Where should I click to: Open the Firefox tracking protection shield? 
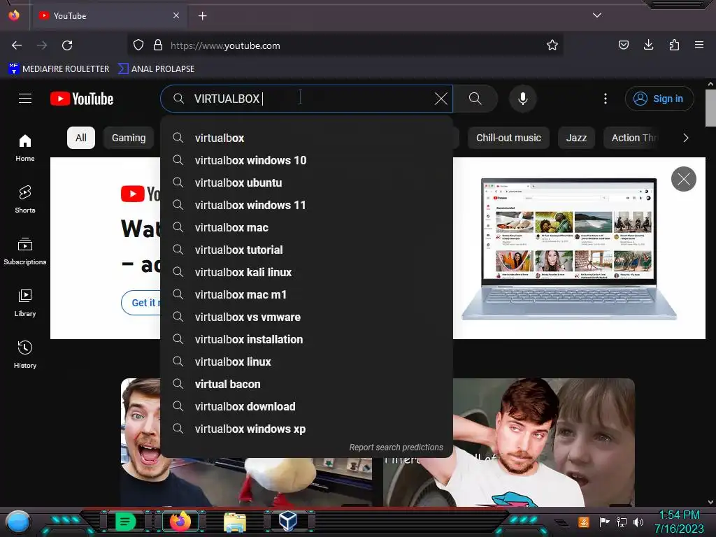click(x=138, y=45)
